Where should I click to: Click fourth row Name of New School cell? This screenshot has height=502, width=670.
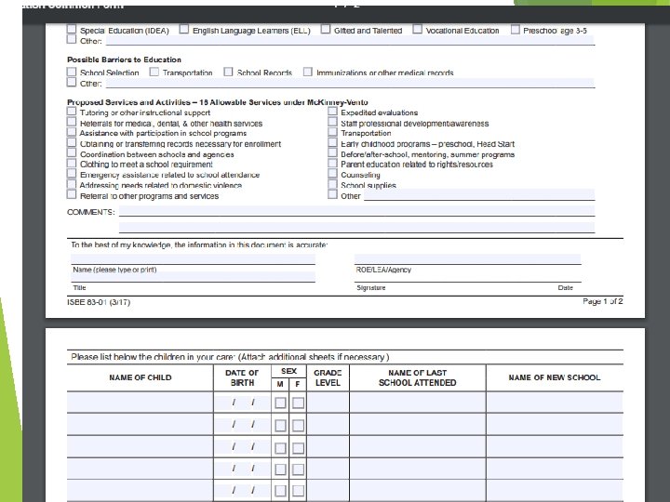click(555, 469)
